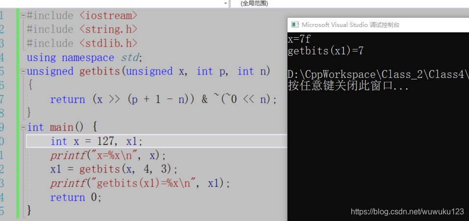The height and width of the screenshot is (221, 469).
Task: Click the printf("x=%x\n", x) line
Action: tap(108, 155)
